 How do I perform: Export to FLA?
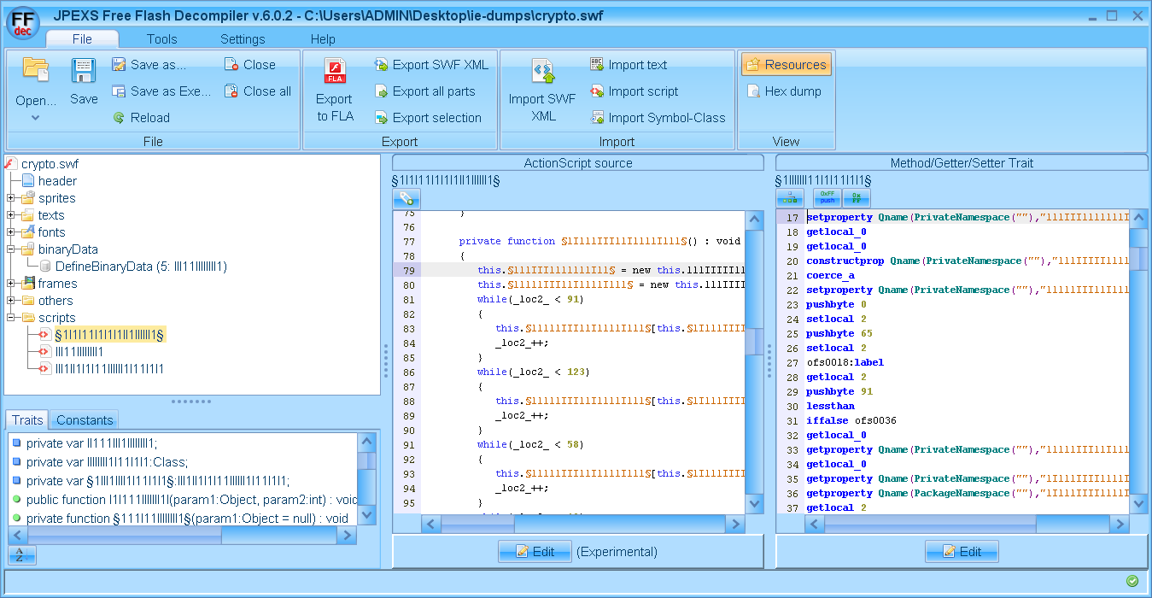pyautogui.click(x=335, y=91)
